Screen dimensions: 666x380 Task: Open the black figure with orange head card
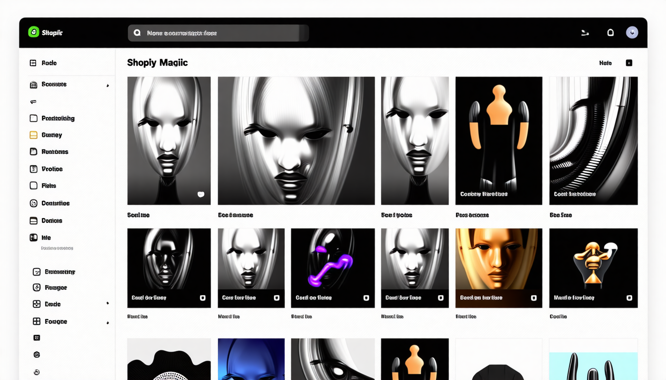point(499,141)
